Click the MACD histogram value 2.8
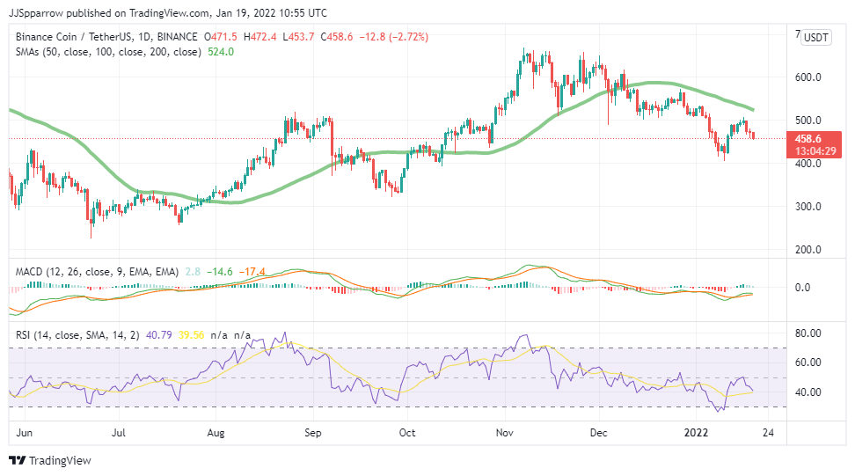The image size is (855, 476). point(193,272)
